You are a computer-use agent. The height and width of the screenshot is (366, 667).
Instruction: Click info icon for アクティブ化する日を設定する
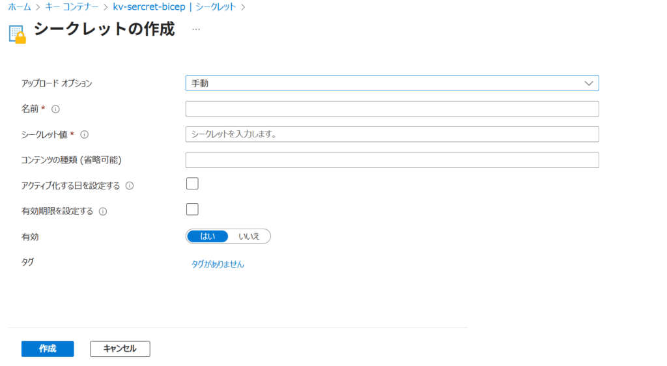[129, 186]
